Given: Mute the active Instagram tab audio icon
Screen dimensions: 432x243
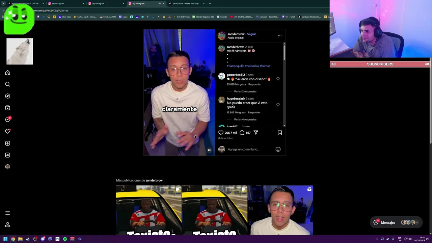Looking at the screenshot, I should point(159,3).
